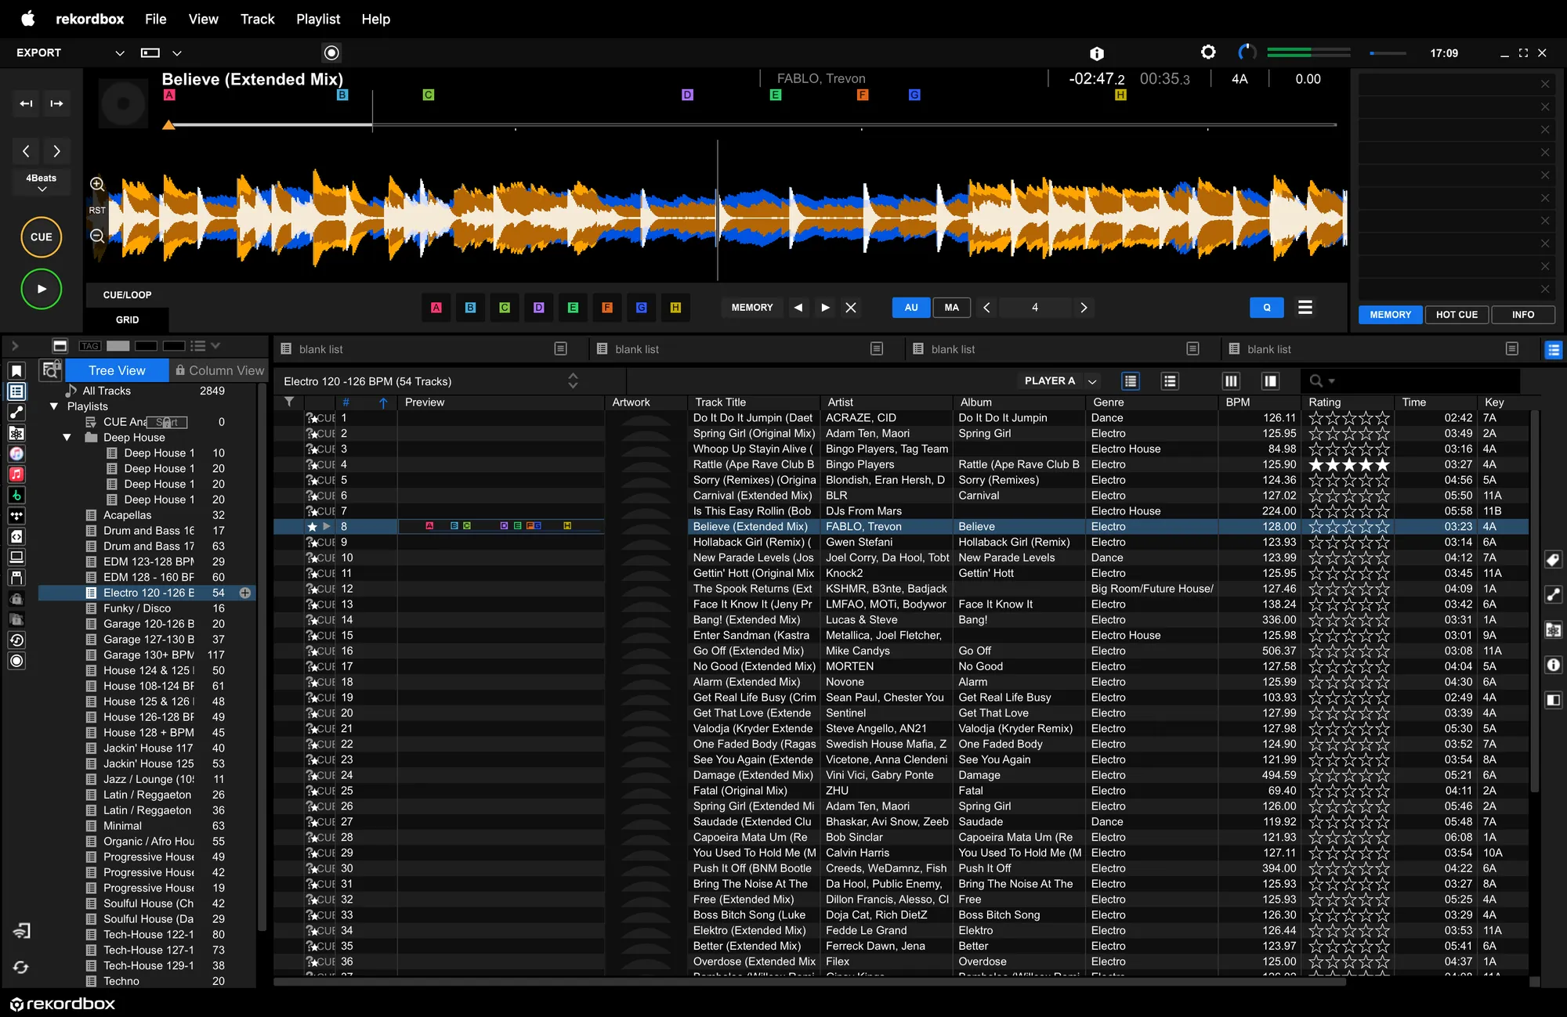The image size is (1567, 1017).
Task: Select hot cue pad D
Action: coord(538,308)
